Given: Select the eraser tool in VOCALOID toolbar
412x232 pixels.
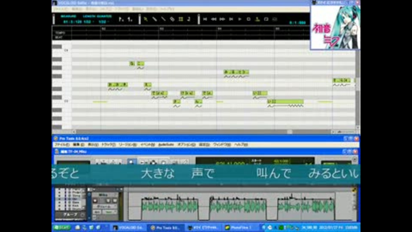Looking at the screenshot, I should (x=172, y=19).
